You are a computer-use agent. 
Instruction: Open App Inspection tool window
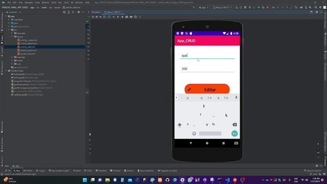(x=146, y=171)
